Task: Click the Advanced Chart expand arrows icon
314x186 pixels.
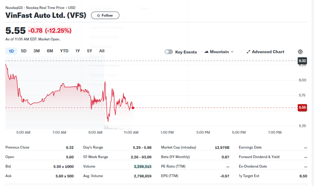Action: pos(248,52)
